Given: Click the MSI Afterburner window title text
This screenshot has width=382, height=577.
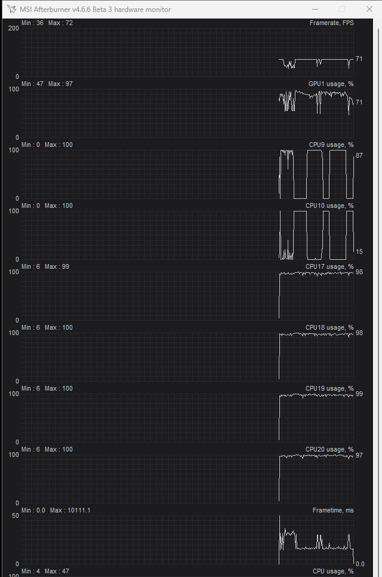Looking at the screenshot, I should coord(95,9).
